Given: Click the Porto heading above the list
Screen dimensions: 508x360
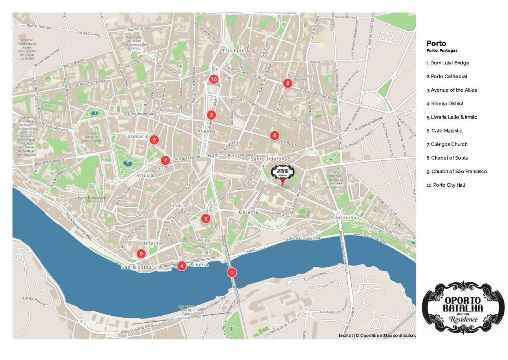Looking at the screenshot, I should tap(436, 43).
